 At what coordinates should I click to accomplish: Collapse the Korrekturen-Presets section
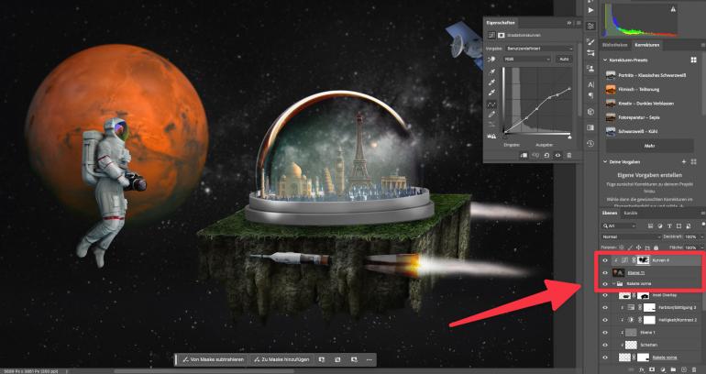click(x=605, y=60)
